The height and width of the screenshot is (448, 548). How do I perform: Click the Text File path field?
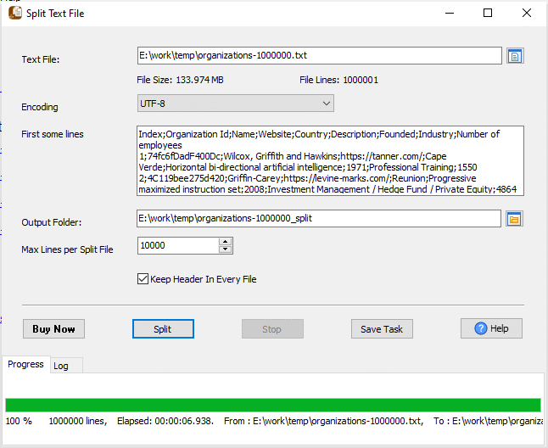click(x=319, y=56)
